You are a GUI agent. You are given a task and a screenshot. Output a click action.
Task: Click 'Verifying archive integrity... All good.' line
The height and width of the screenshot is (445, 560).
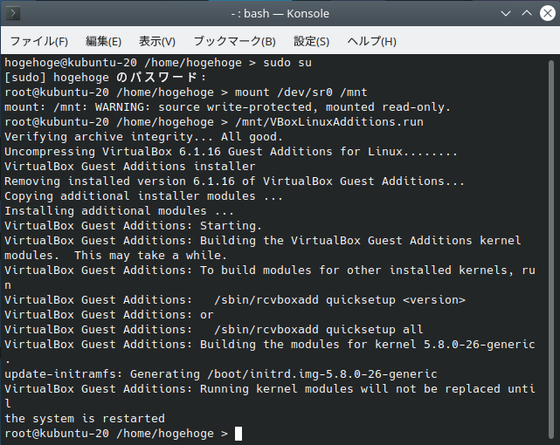pyautogui.click(x=143, y=137)
